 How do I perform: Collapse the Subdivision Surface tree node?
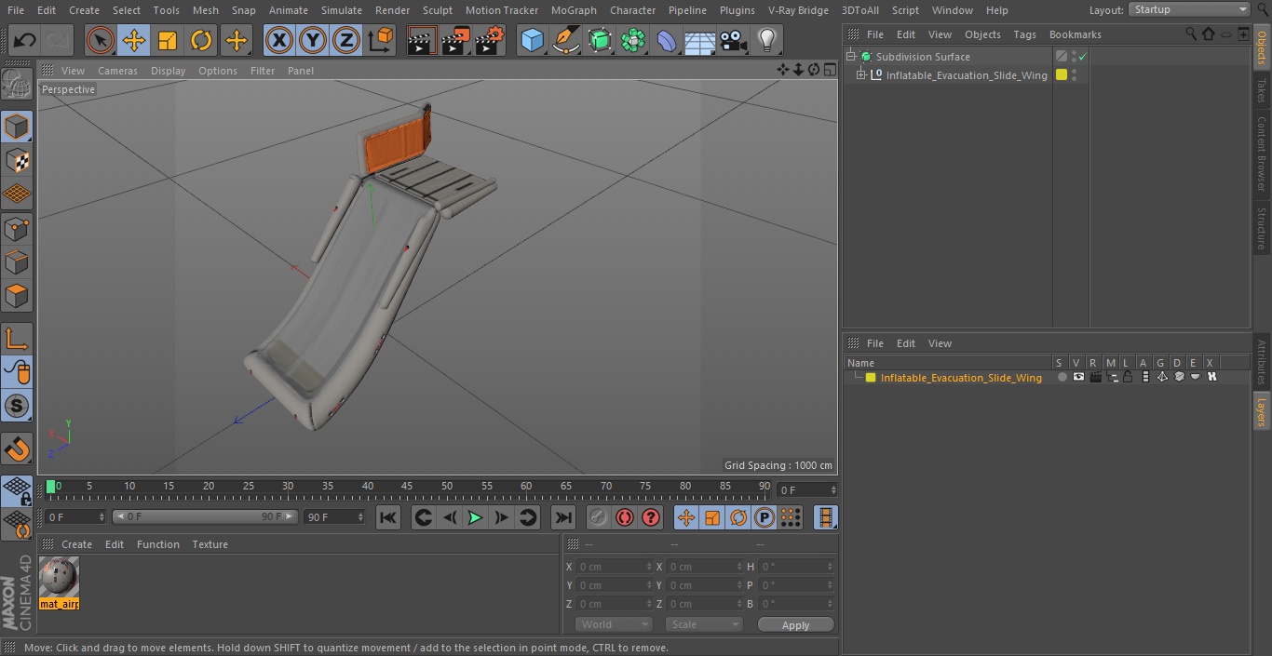[850, 57]
